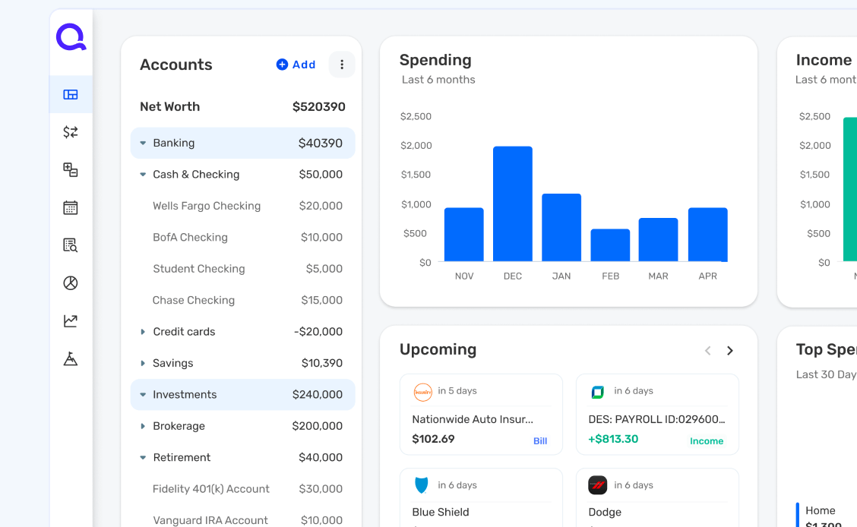857x527 pixels.
Task: Open the three-dot menu in Accounts panel
Action: pyautogui.click(x=342, y=64)
